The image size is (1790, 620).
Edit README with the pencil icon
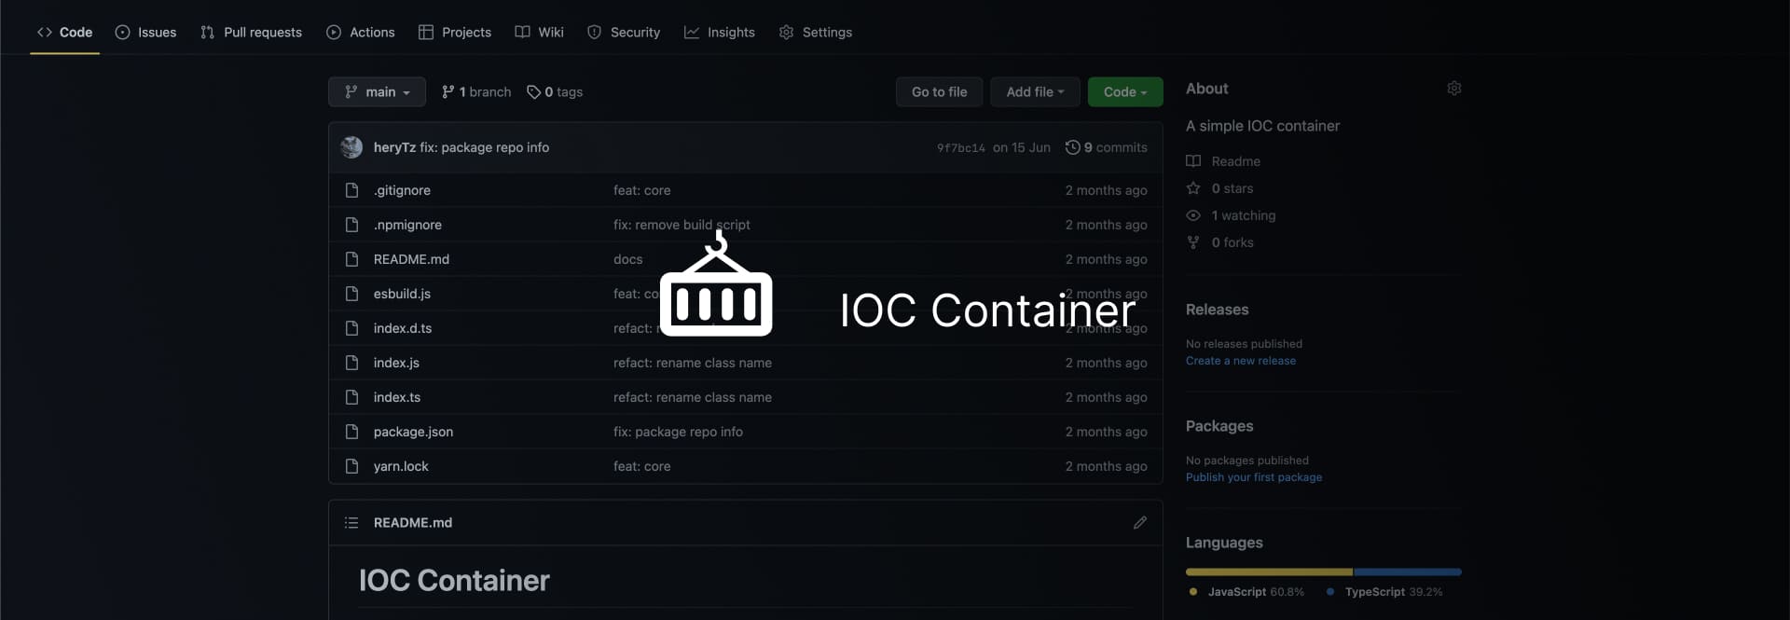point(1139,523)
